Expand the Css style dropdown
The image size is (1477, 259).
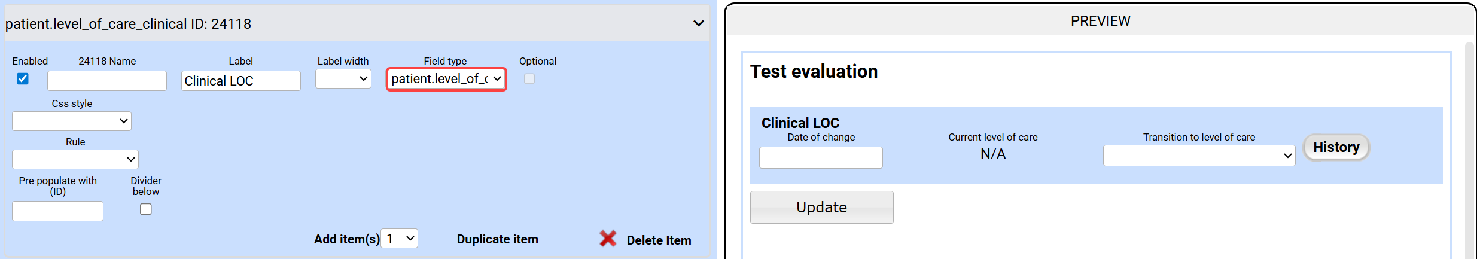click(x=72, y=121)
